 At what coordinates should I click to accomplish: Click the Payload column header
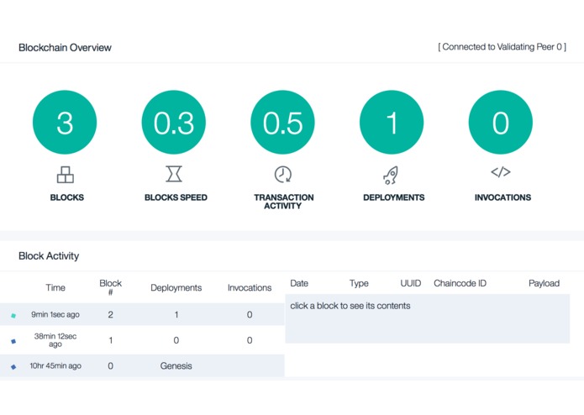point(545,283)
